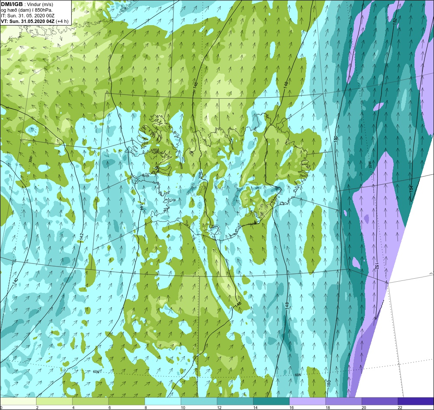Screen dimensions: 434x410
Task: Click the 152 contour label beside the purple band
Action: [376, 266]
